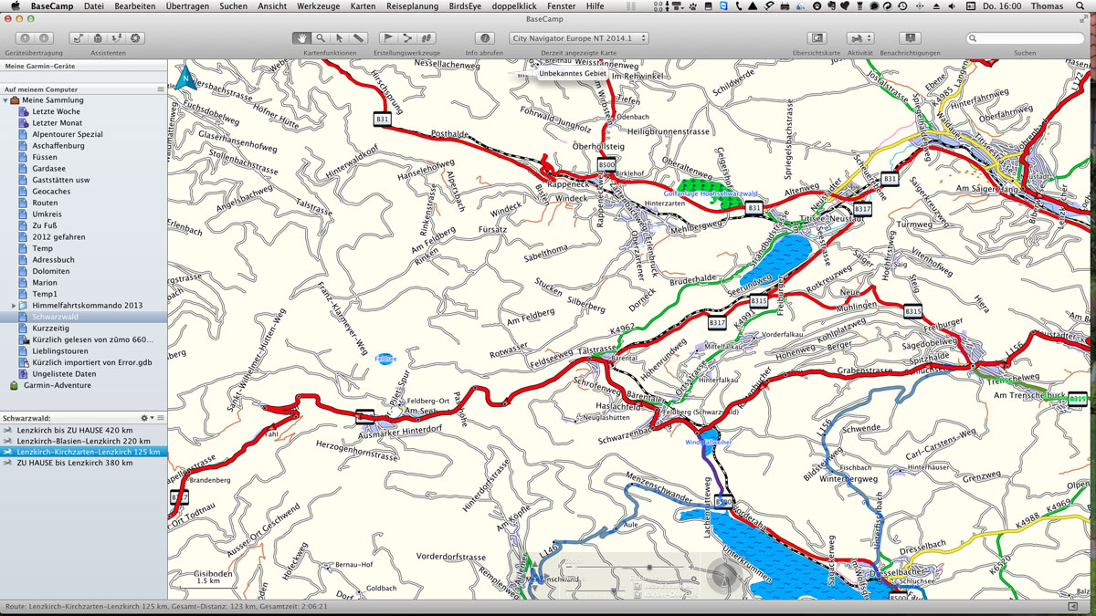This screenshot has width=1096, height=616.
Task: Select the footprints track drawing tool
Action: (x=426, y=38)
